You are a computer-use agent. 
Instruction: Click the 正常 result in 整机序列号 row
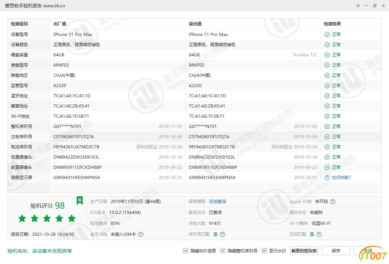click(x=336, y=126)
